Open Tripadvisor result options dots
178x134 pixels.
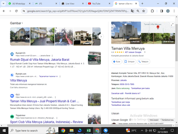tap(57, 118)
